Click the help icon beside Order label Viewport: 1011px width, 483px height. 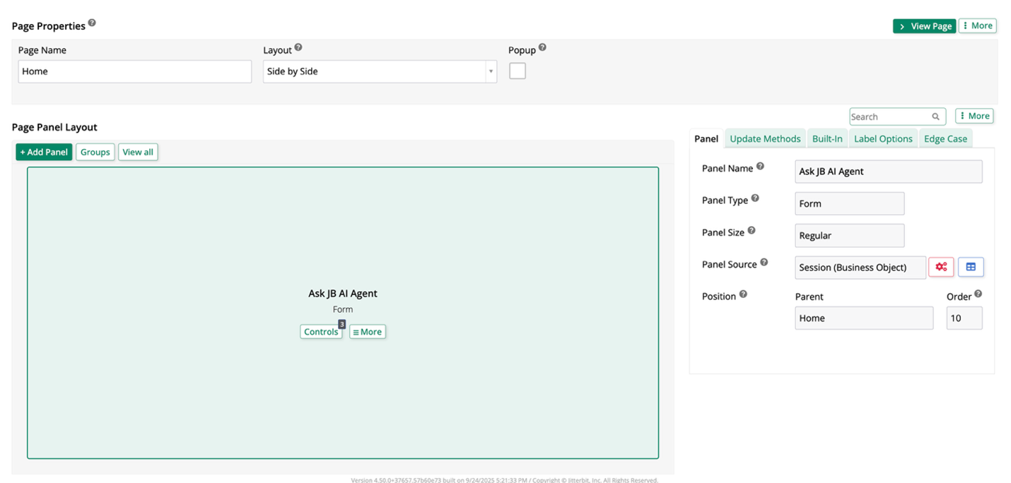[978, 294]
